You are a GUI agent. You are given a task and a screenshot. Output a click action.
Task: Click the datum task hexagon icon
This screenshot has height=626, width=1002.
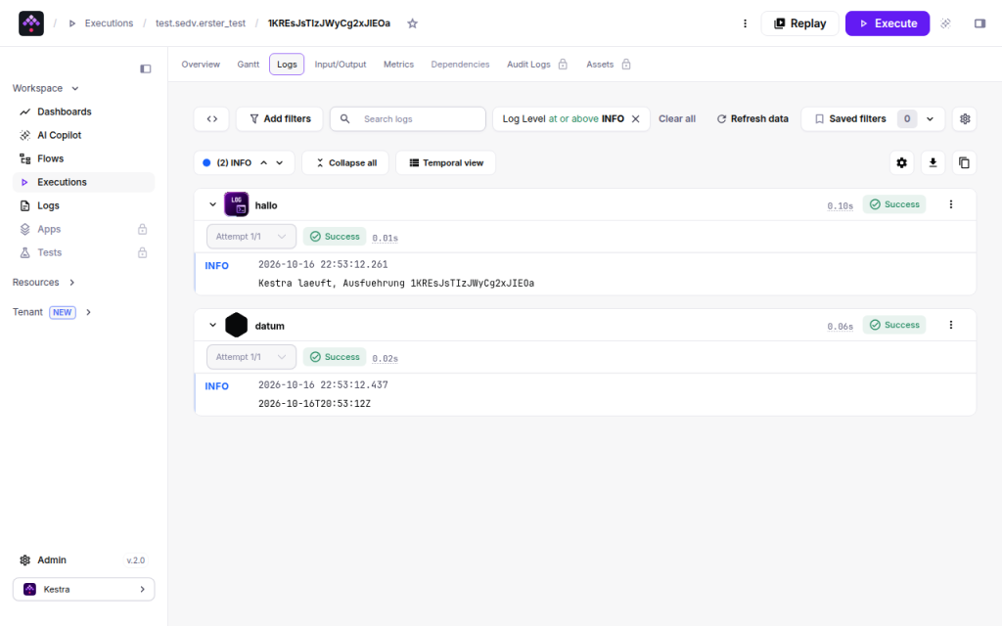[237, 325]
